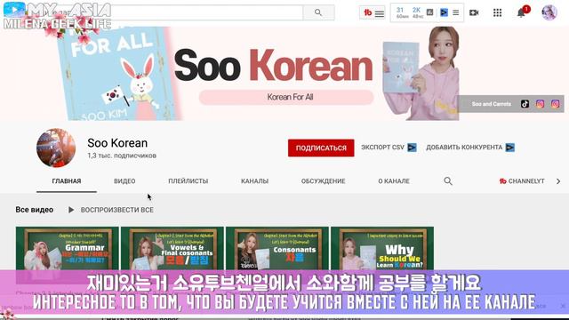Click the search magnifier button in top bar
Viewport: 569px width, 320px height.
[318, 12]
